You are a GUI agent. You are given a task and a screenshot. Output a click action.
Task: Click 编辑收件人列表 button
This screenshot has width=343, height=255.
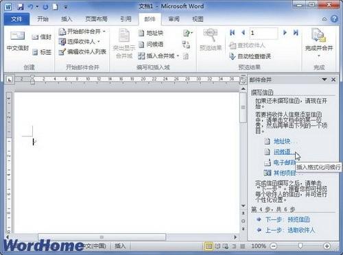point(82,52)
